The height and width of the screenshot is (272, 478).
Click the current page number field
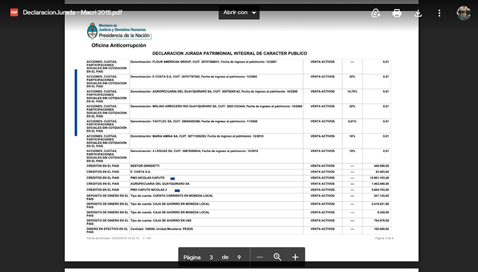pyautogui.click(x=211, y=257)
